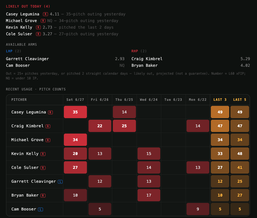Click the R badge beside Casey Legumina in Likely Out list
The height and width of the screenshot is (218, 257).
pos(46,14)
